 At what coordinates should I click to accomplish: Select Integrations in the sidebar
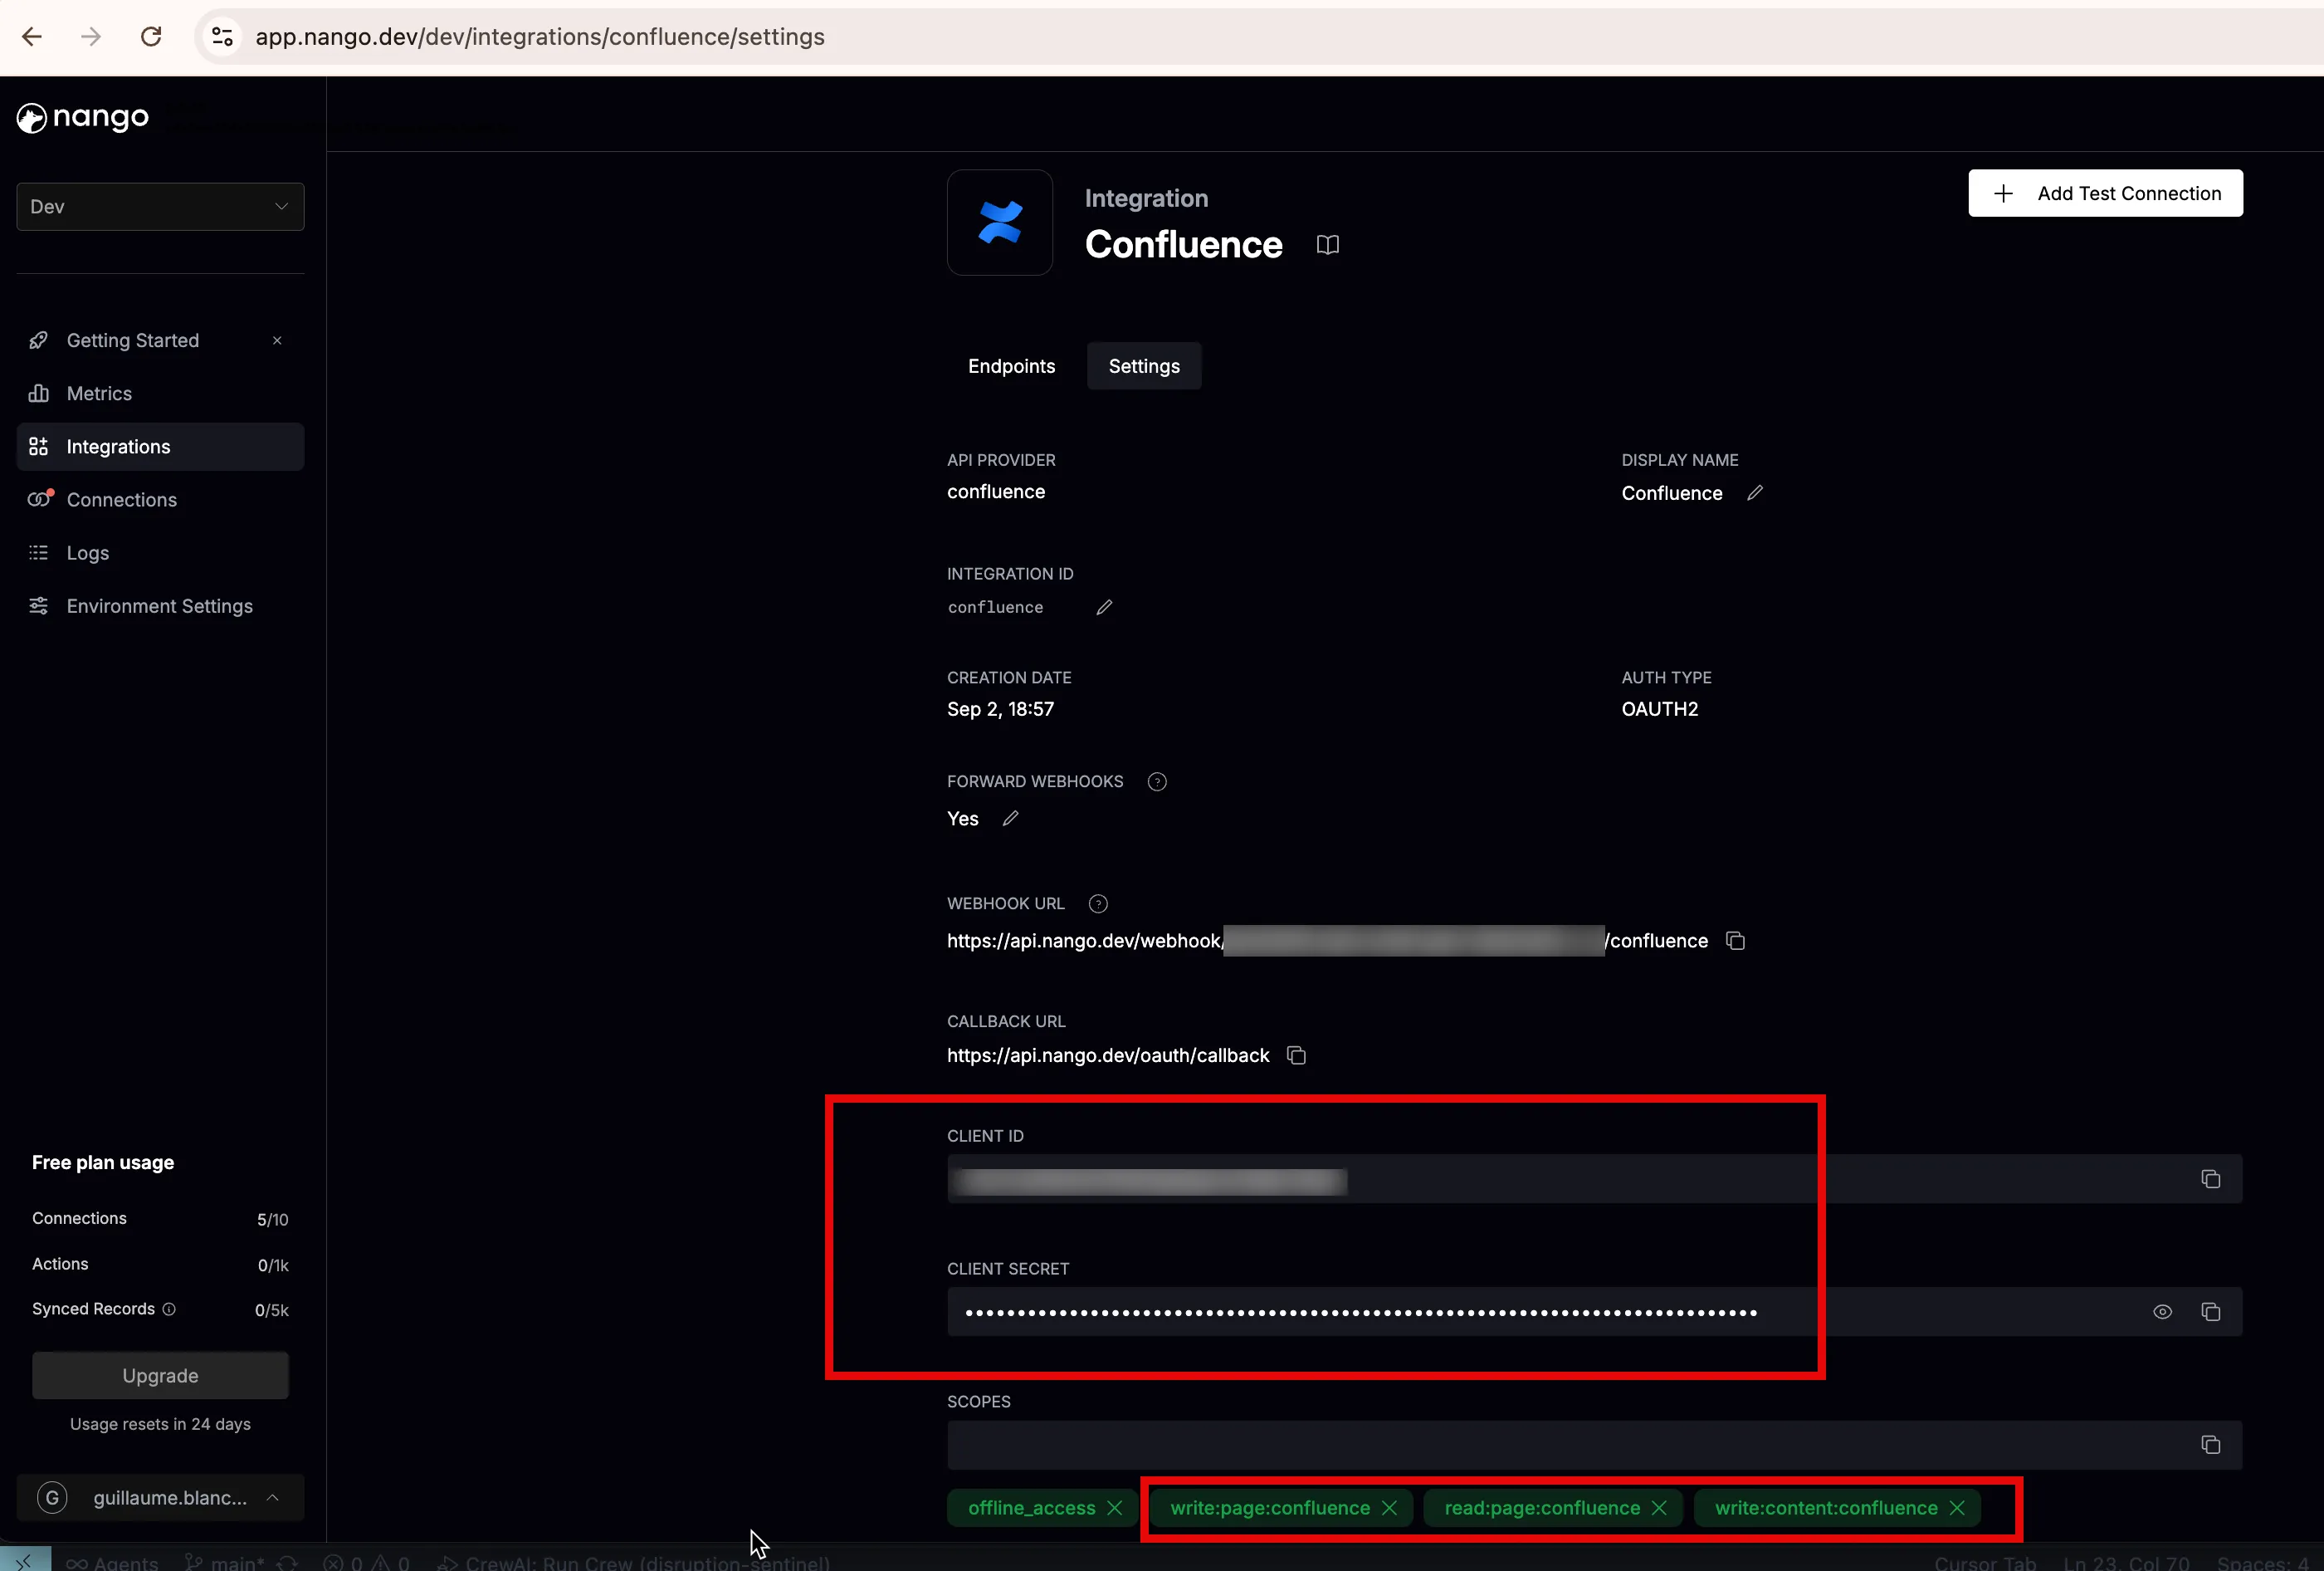[160, 446]
